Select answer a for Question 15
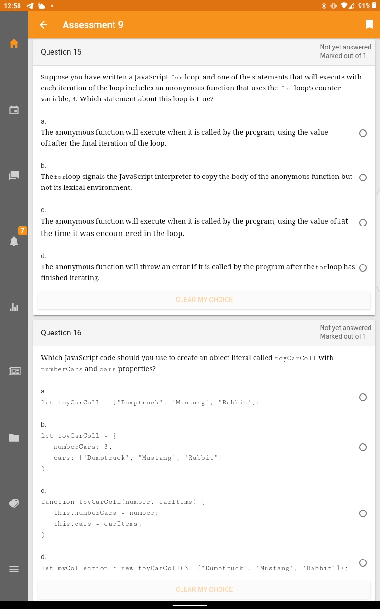This screenshot has height=609, width=380. 363,133
